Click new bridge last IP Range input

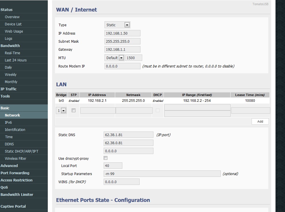pos(197,113)
